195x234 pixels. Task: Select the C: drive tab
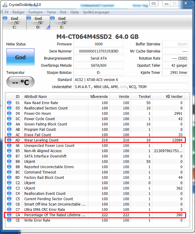click(x=15, y=22)
